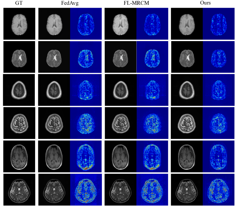This screenshot has height=207, width=237.
Task: View FL-MRCM error heatmap in the fourth row
Action: [x=153, y=123]
